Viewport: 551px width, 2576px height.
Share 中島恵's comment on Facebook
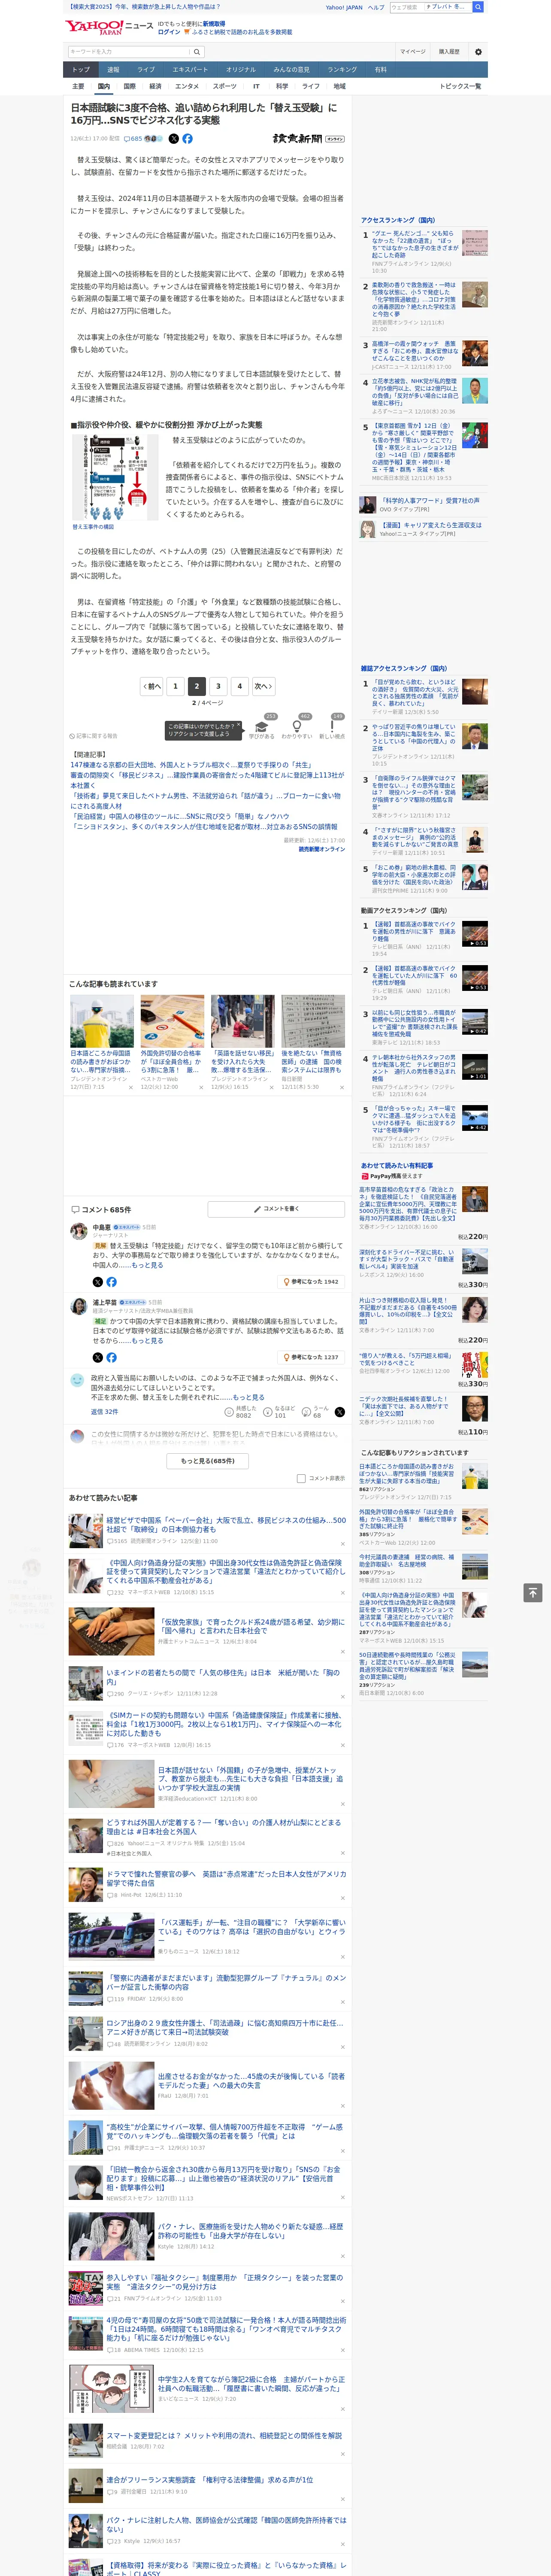point(111,1281)
